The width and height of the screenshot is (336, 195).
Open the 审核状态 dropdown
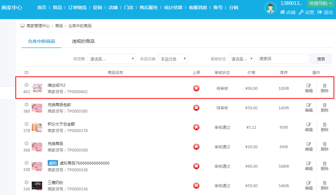click(241, 59)
